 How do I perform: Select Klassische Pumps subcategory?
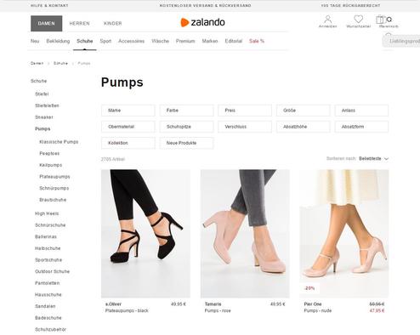pyautogui.click(x=59, y=142)
